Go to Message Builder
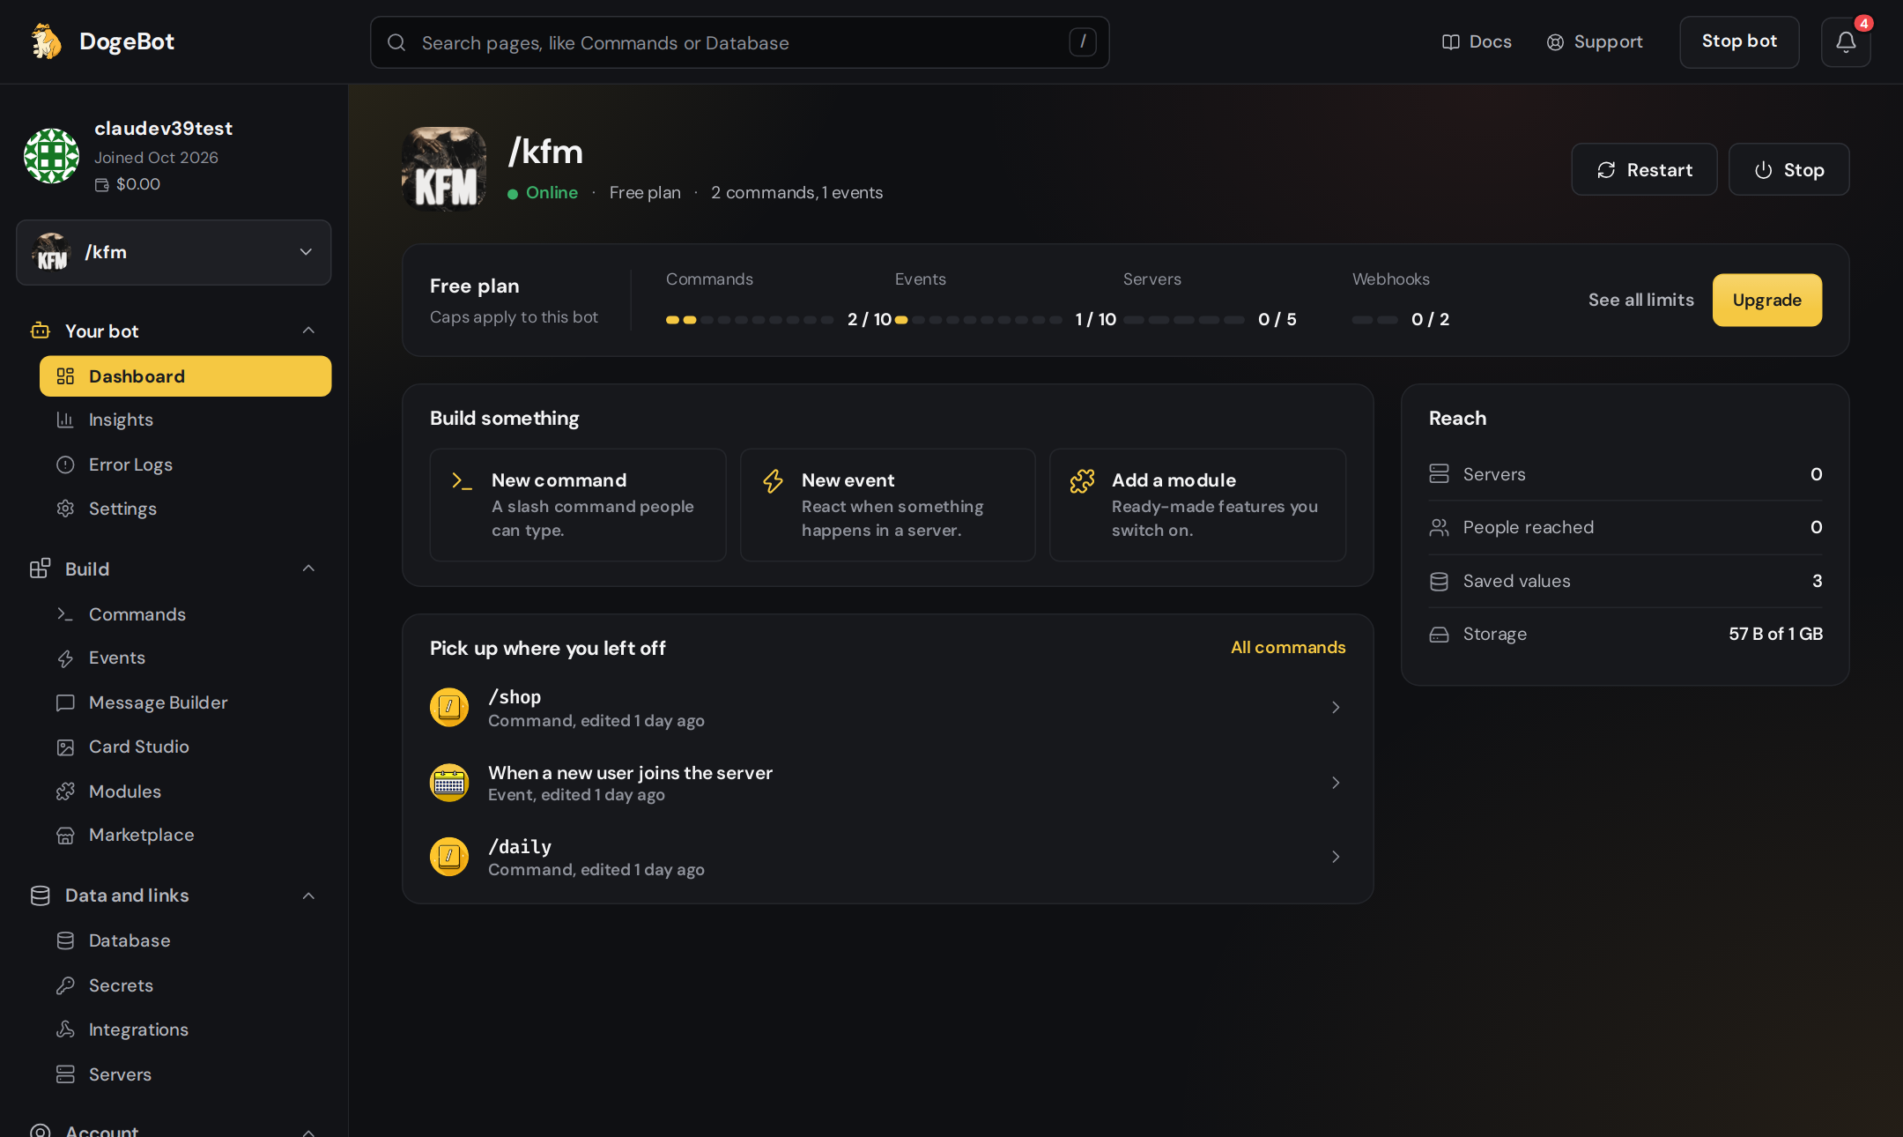The height and width of the screenshot is (1137, 1903). click(185, 702)
